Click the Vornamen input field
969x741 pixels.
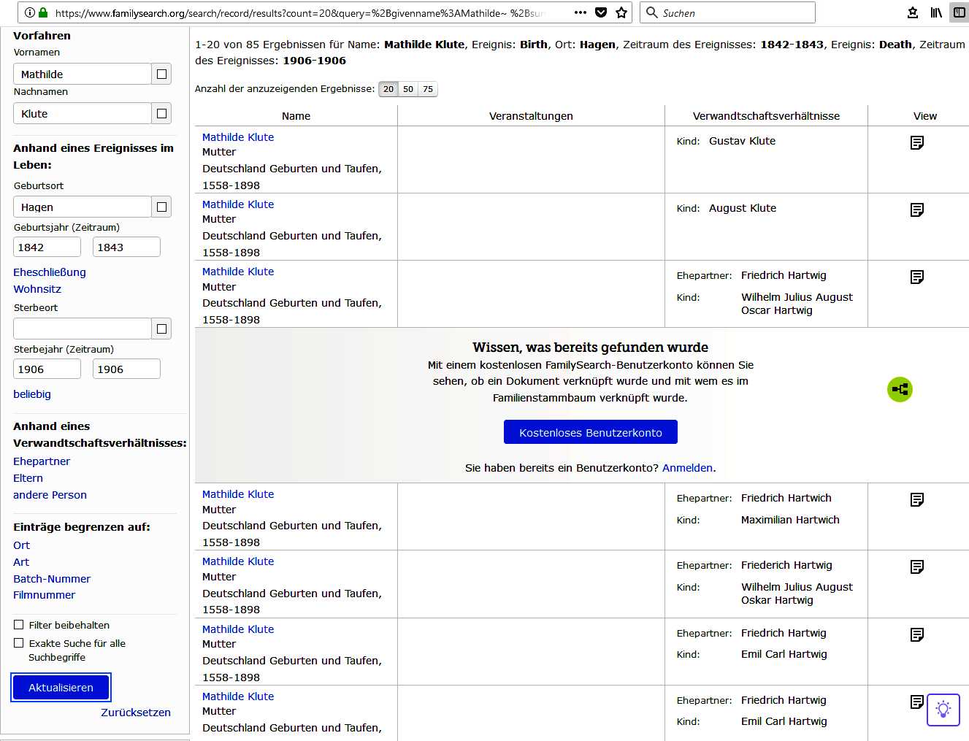[x=83, y=74]
